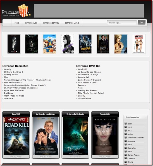This screenshot has height=166, width=153.
Task: Open the Insidious link
Action: pyautogui.click(x=8, y=93)
